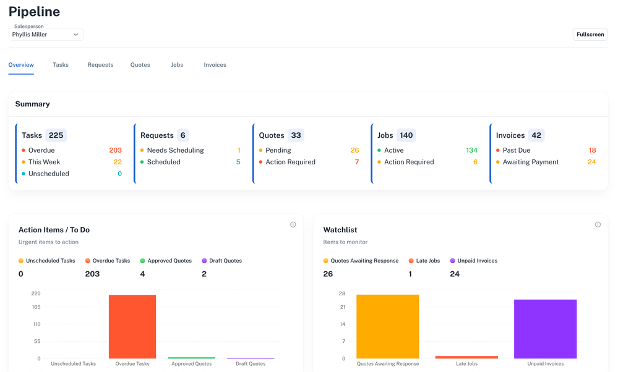This screenshot has width=618, height=372.
Task: Click the Fullscreen button
Action: pyautogui.click(x=590, y=35)
